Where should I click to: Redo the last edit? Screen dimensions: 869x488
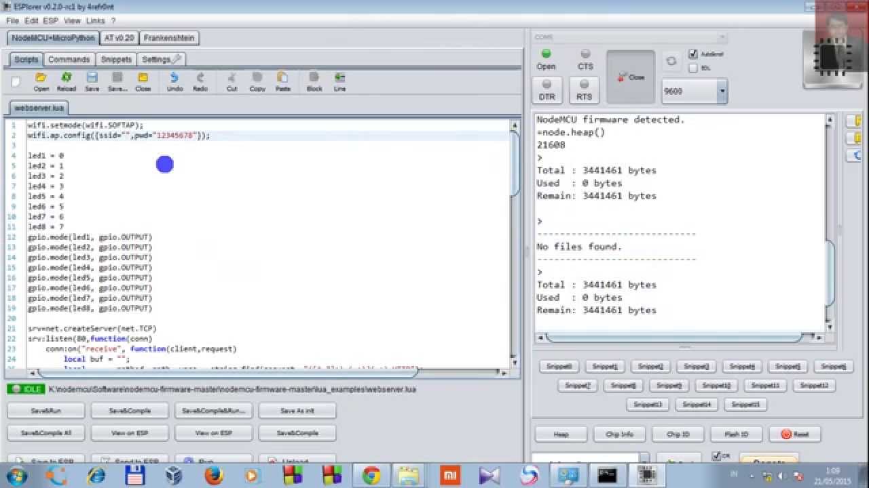coord(200,82)
